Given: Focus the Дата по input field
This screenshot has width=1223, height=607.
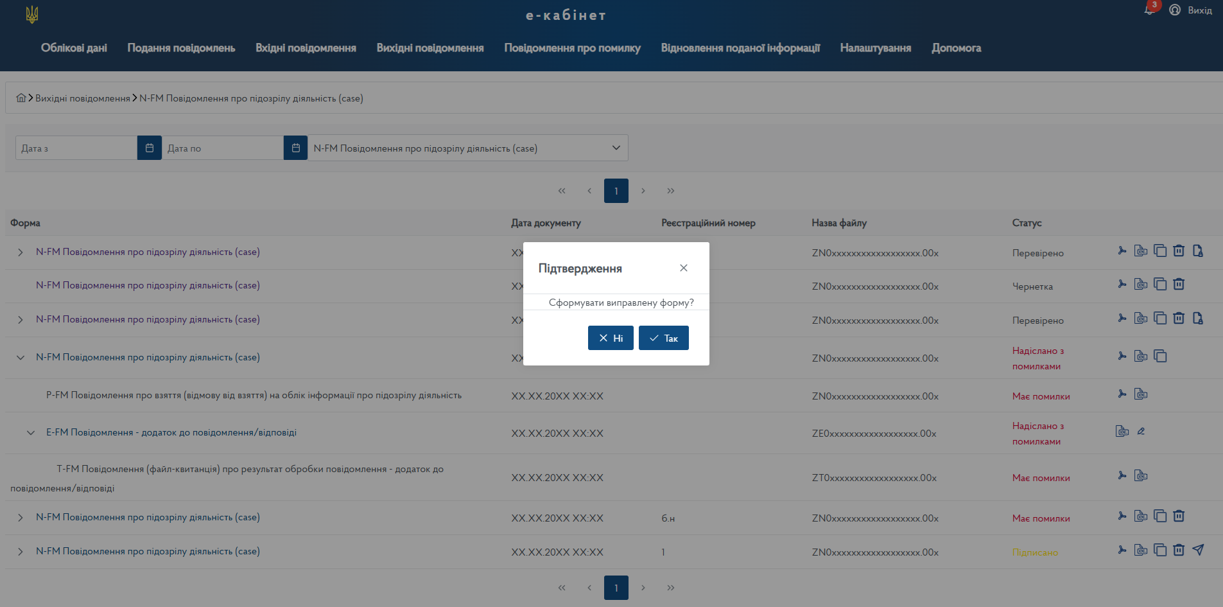Looking at the screenshot, I should (x=223, y=148).
